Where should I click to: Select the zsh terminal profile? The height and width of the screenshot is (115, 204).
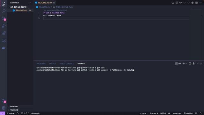(x=178, y=64)
